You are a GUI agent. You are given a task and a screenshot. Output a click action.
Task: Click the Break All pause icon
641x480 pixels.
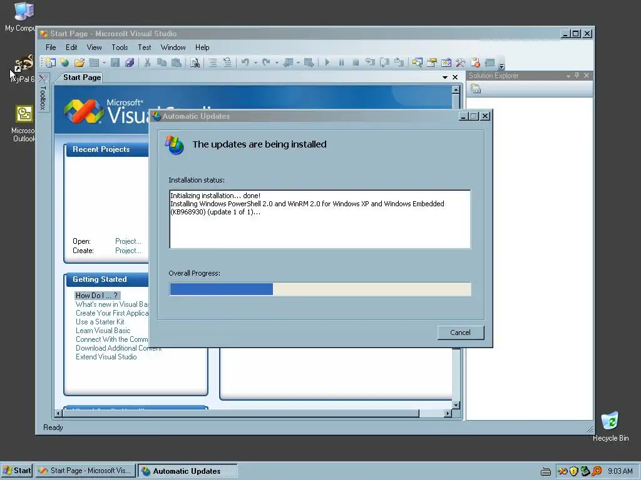click(x=341, y=62)
